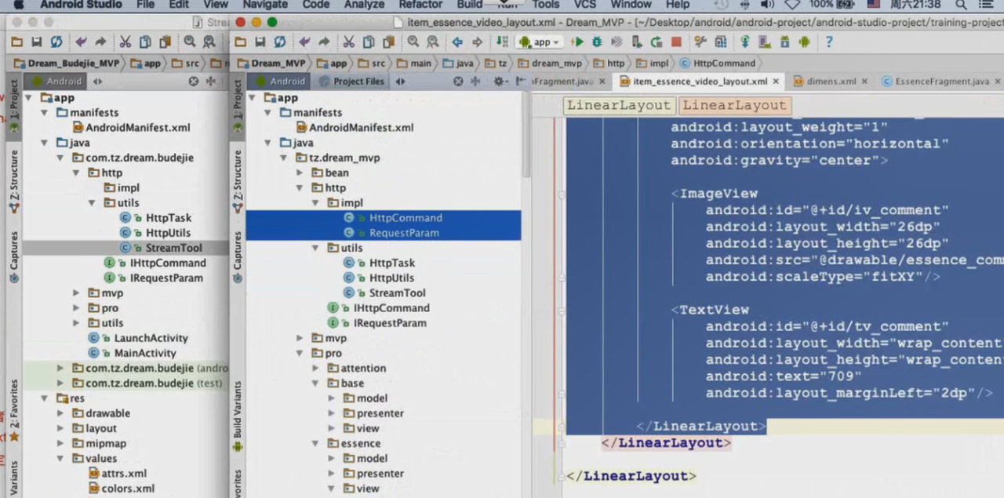Open the Help question mark icon
The image size is (1004, 498).
tap(828, 42)
